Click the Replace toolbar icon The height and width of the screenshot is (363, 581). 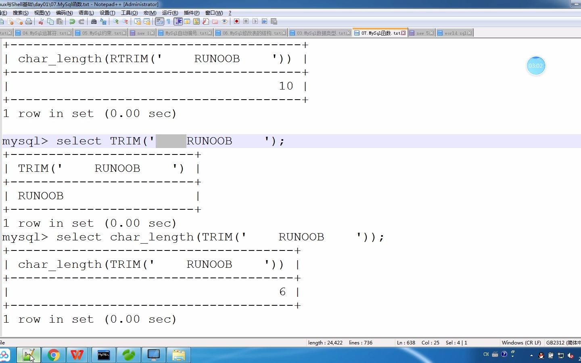pos(104,21)
